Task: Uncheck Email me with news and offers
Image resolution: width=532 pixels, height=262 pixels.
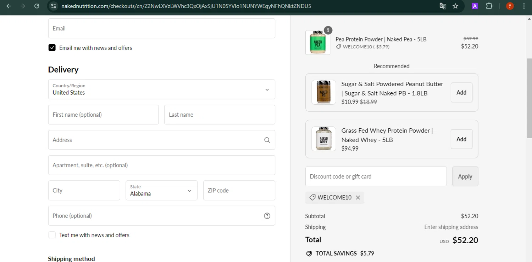Action: point(52,48)
